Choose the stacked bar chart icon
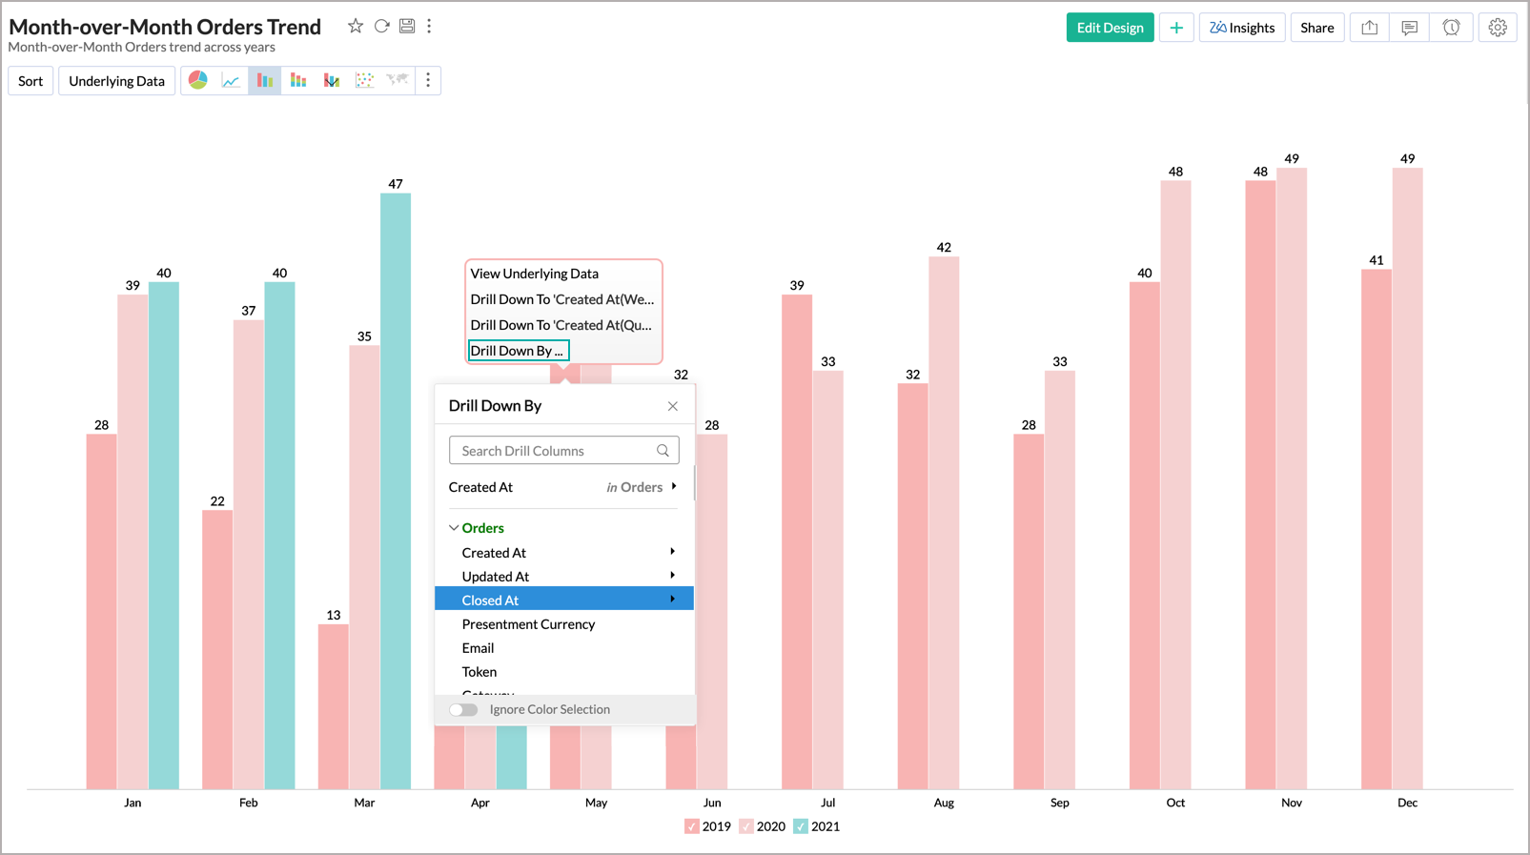 (298, 80)
